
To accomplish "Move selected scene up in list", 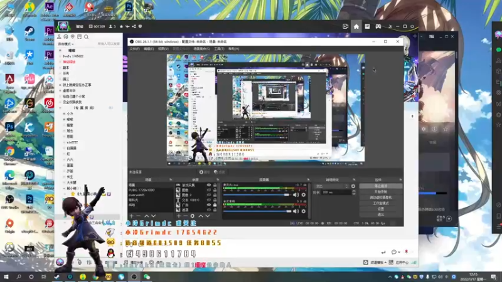I will point(146,216).
